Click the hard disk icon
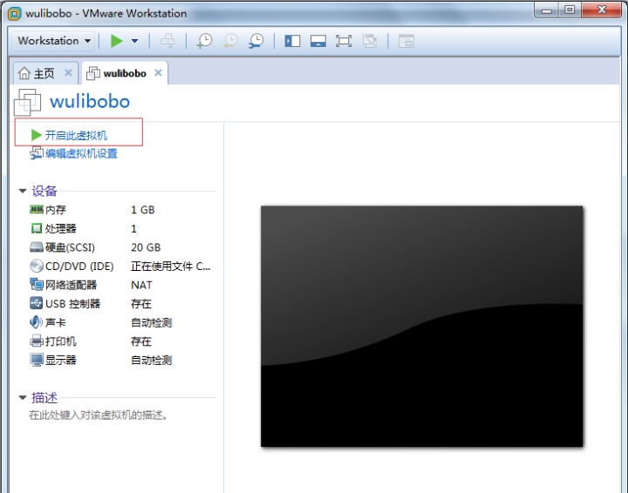Screen dimensions: 628x493 tap(37, 247)
